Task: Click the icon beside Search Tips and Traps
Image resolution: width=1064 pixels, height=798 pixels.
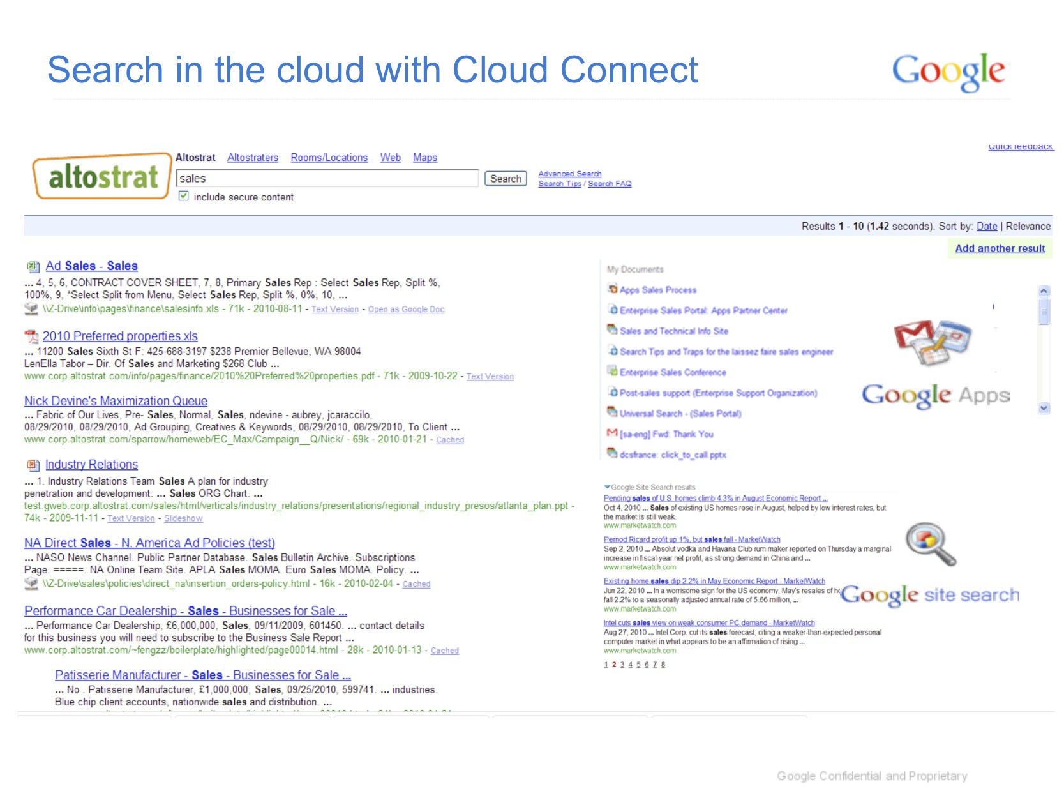Action: (x=612, y=350)
